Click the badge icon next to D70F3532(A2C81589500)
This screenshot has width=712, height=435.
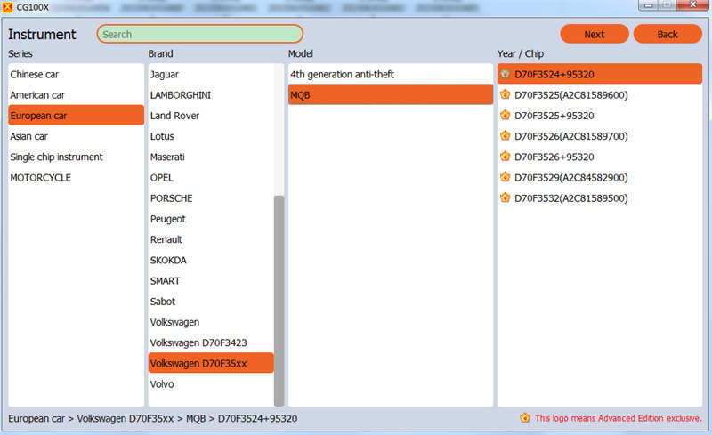click(x=505, y=198)
